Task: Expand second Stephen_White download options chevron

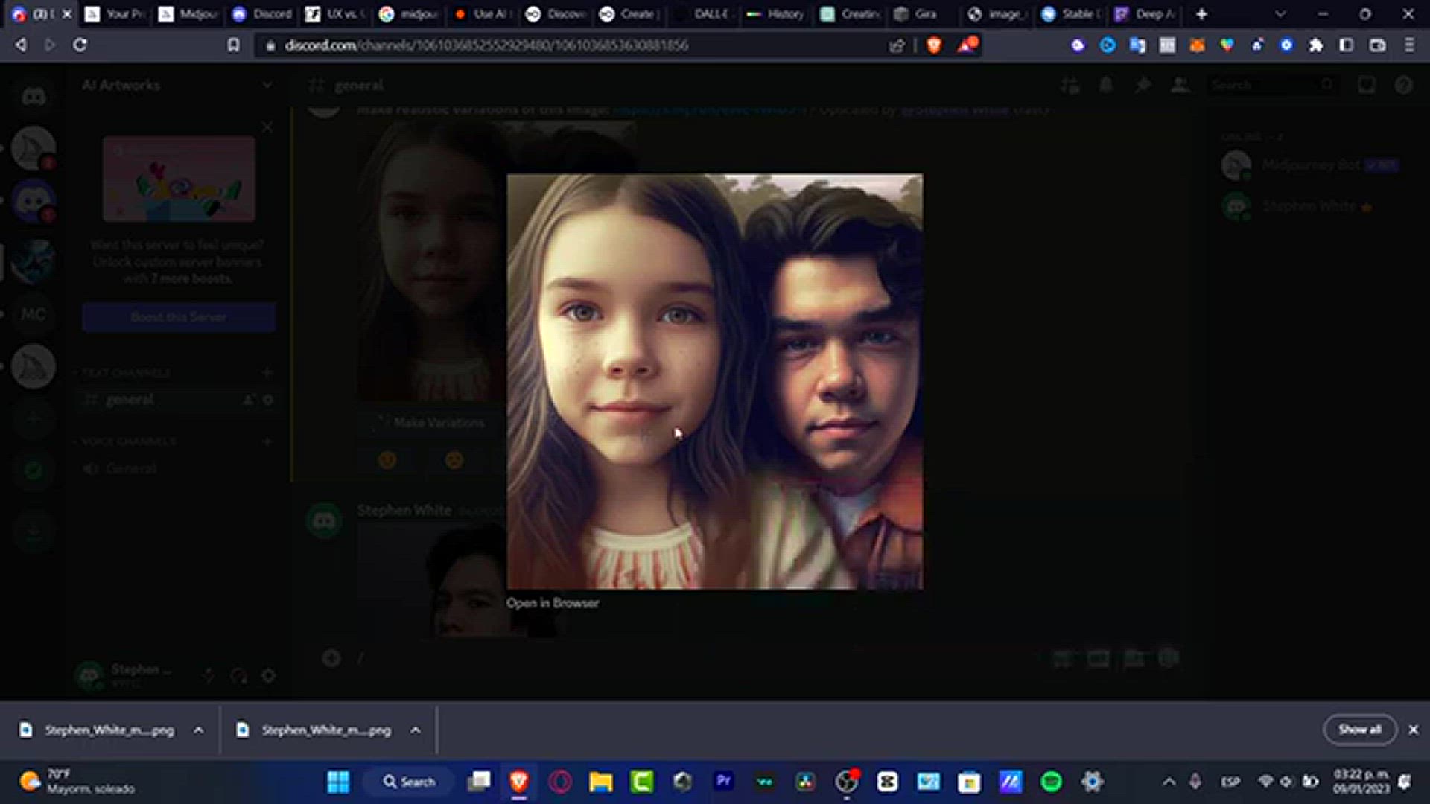Action: click(415, 730)
